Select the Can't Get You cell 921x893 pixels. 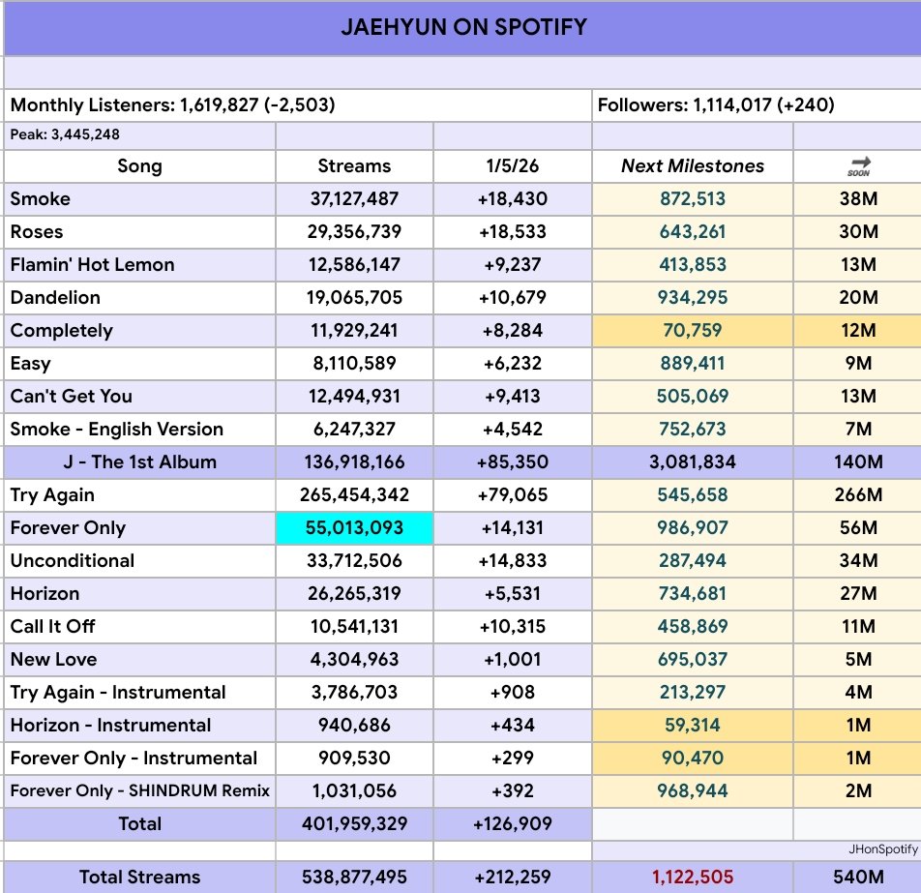click(x=139, y=397)
